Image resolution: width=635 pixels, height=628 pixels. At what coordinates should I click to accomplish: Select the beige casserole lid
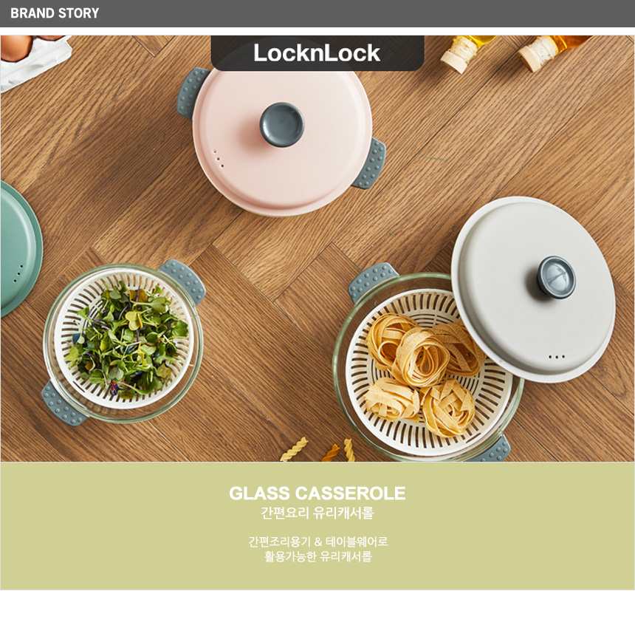533,290
